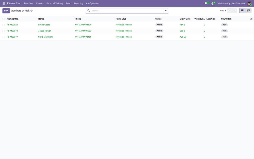Select the Bruno Costa row checkbox
The height and width of the screenshot is (159, 254).
[3, 25]
